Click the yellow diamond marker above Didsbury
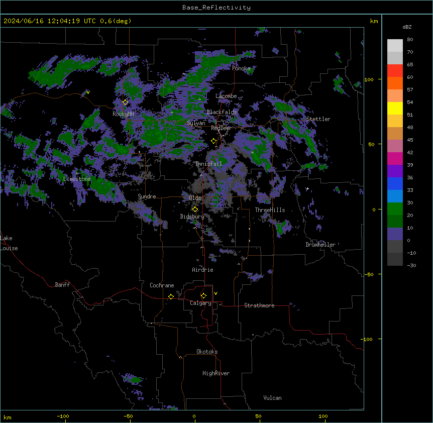This screenshot has width=433, height=423. pos(195,209)
